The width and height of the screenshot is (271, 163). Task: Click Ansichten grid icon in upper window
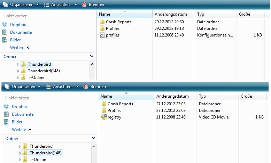(x=46, y=5)
